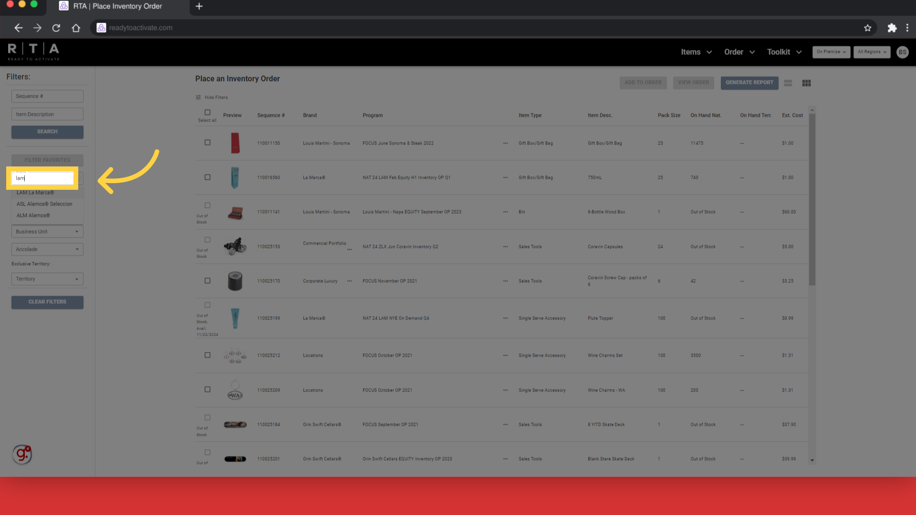Choose ALM Alamos® from suggestions
This screenshot has height=515, width=916.
[x=47, y=216]
